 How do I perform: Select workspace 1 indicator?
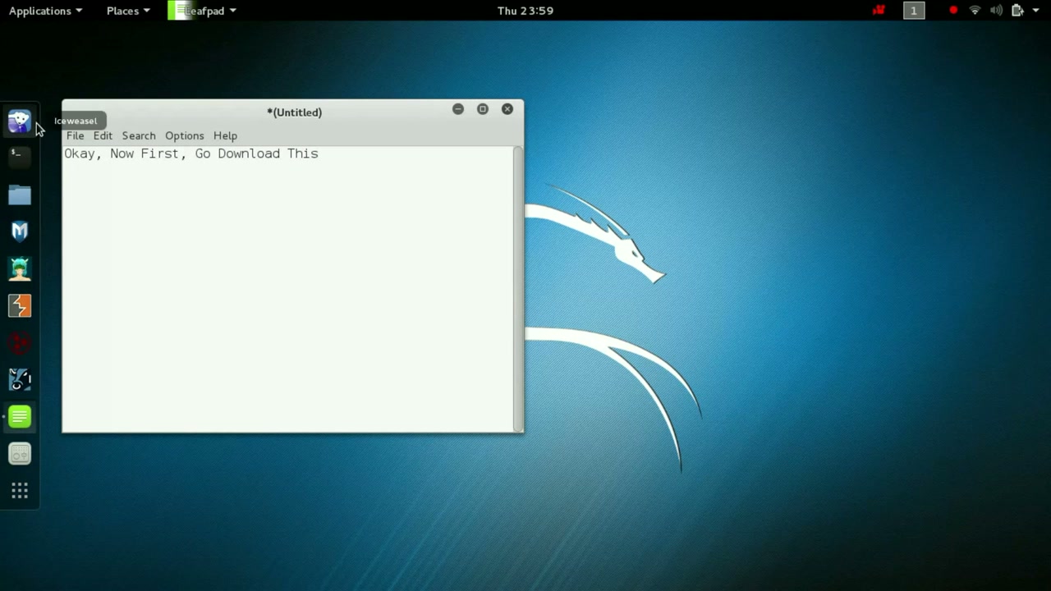914,11
